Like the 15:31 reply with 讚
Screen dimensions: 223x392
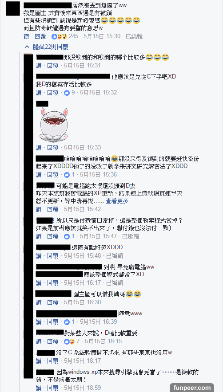(x=39, y=66)
